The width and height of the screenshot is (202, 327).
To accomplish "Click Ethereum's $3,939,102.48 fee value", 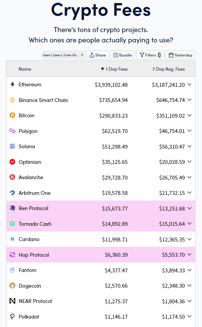I will (111, 85).
